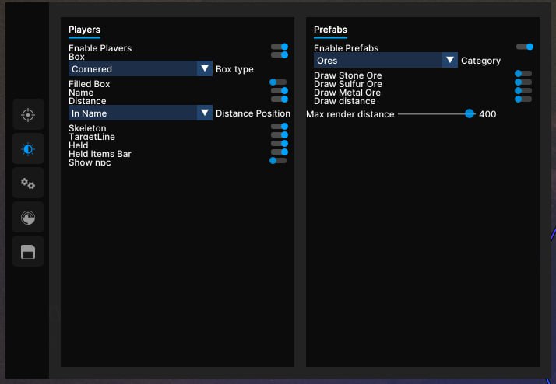Disable the Skeleton toggle
This screenshot has height=384, width=556.
click(279, 127)
